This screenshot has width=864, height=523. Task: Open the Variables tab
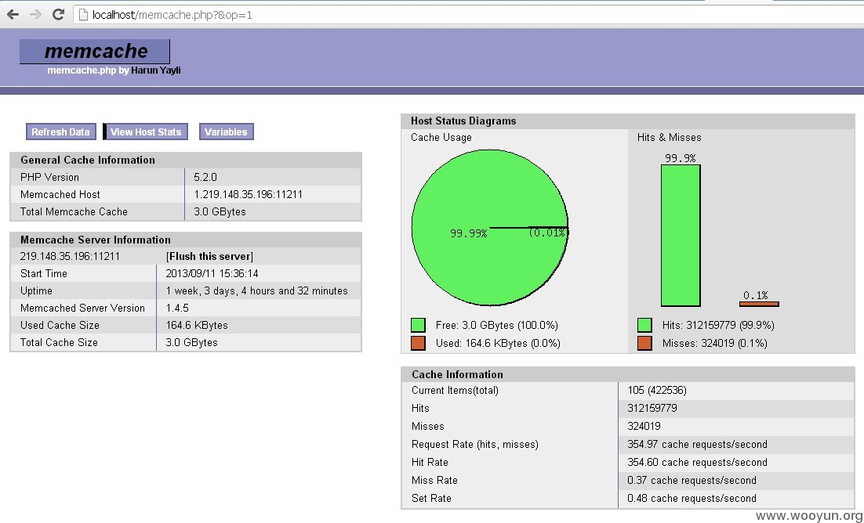click(226, 132)
